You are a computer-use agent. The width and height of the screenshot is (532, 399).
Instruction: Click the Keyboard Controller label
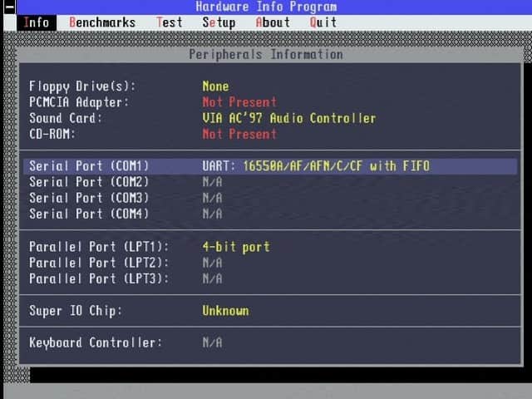[x=96, y=342]
